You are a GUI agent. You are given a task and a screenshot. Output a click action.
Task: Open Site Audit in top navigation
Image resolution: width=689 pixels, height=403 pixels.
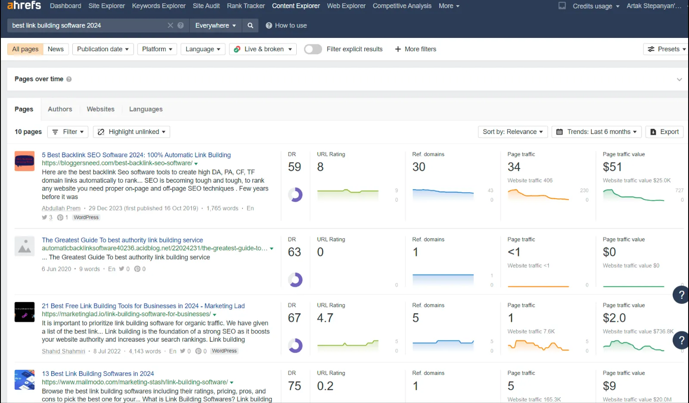206,6
